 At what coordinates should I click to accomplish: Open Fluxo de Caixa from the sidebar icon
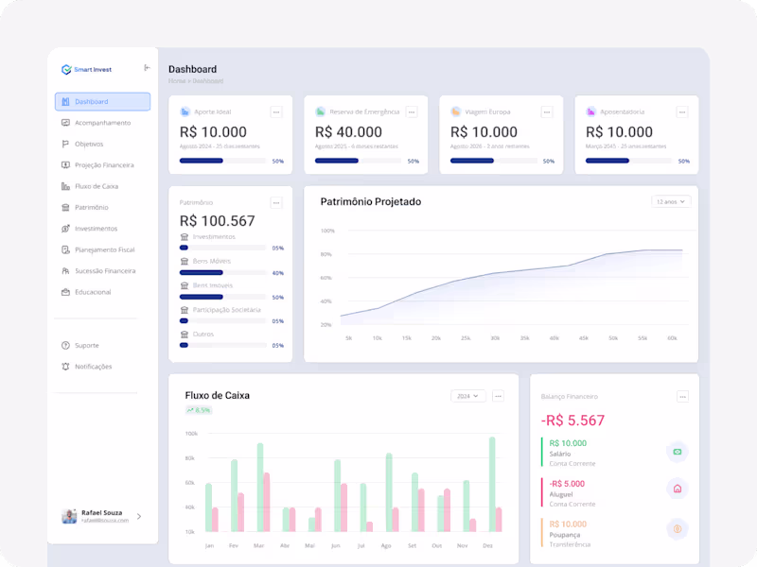pos(64,186)
